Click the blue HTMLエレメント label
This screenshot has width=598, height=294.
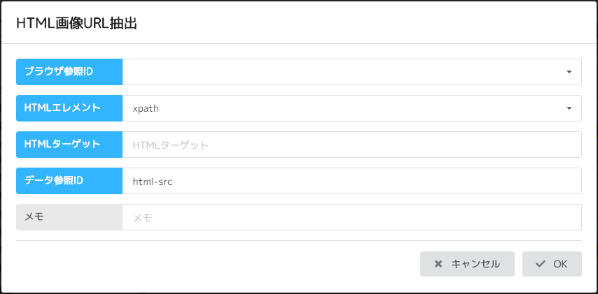coord(69,108)
